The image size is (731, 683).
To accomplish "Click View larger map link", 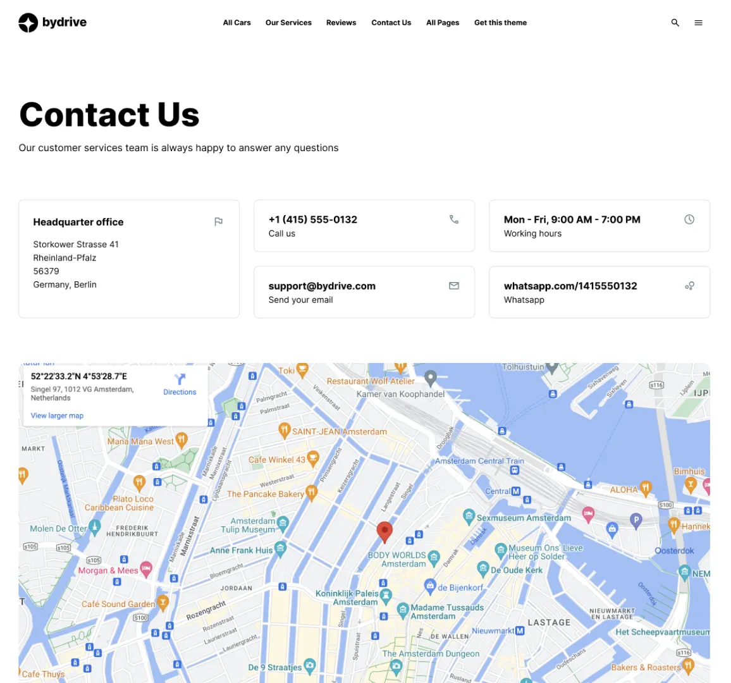I will pos(57,415).
